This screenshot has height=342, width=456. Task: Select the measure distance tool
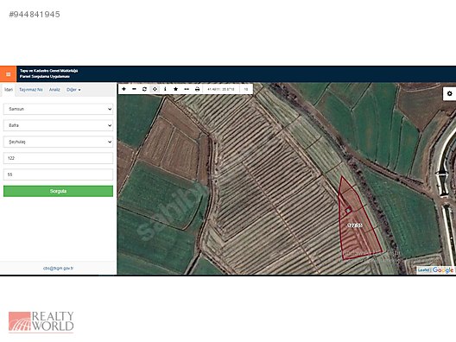pos(187,89)
